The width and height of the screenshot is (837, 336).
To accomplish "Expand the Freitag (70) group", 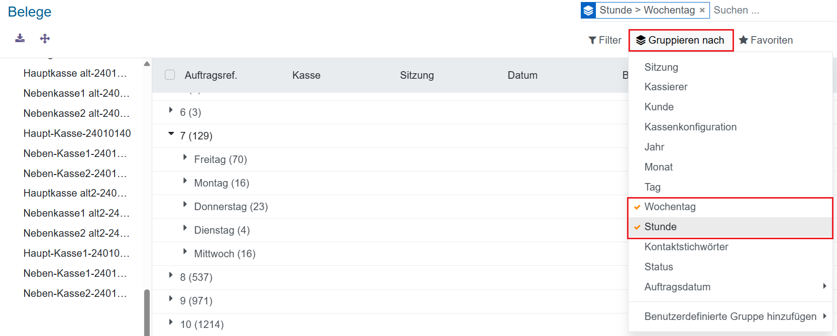I will [185, 158].
